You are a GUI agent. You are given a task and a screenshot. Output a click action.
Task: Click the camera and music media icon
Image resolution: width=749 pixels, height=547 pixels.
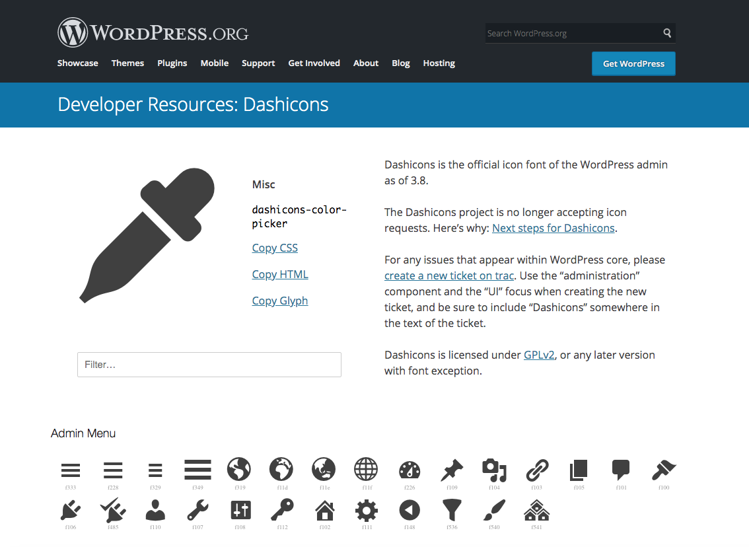pos(495,470)
